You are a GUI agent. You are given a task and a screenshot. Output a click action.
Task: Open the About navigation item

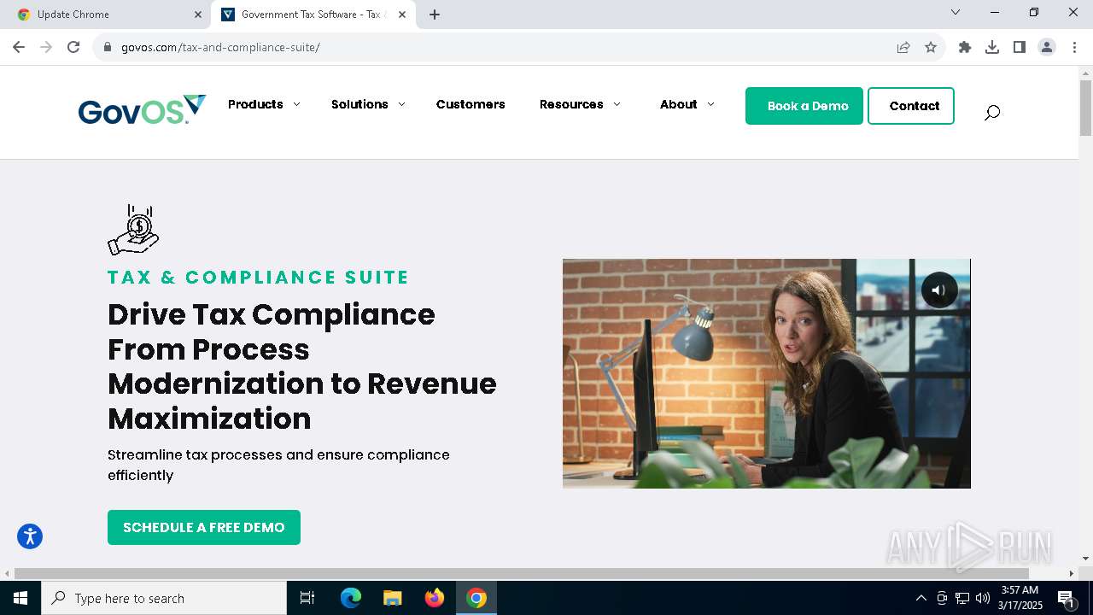(679, 104)
